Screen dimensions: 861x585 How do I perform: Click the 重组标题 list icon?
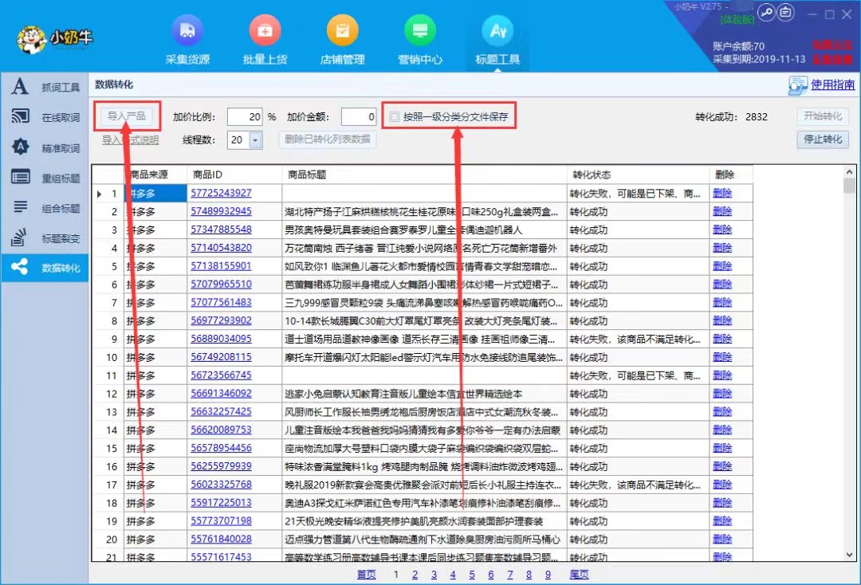pyautogui.click(x=20, y=177)
